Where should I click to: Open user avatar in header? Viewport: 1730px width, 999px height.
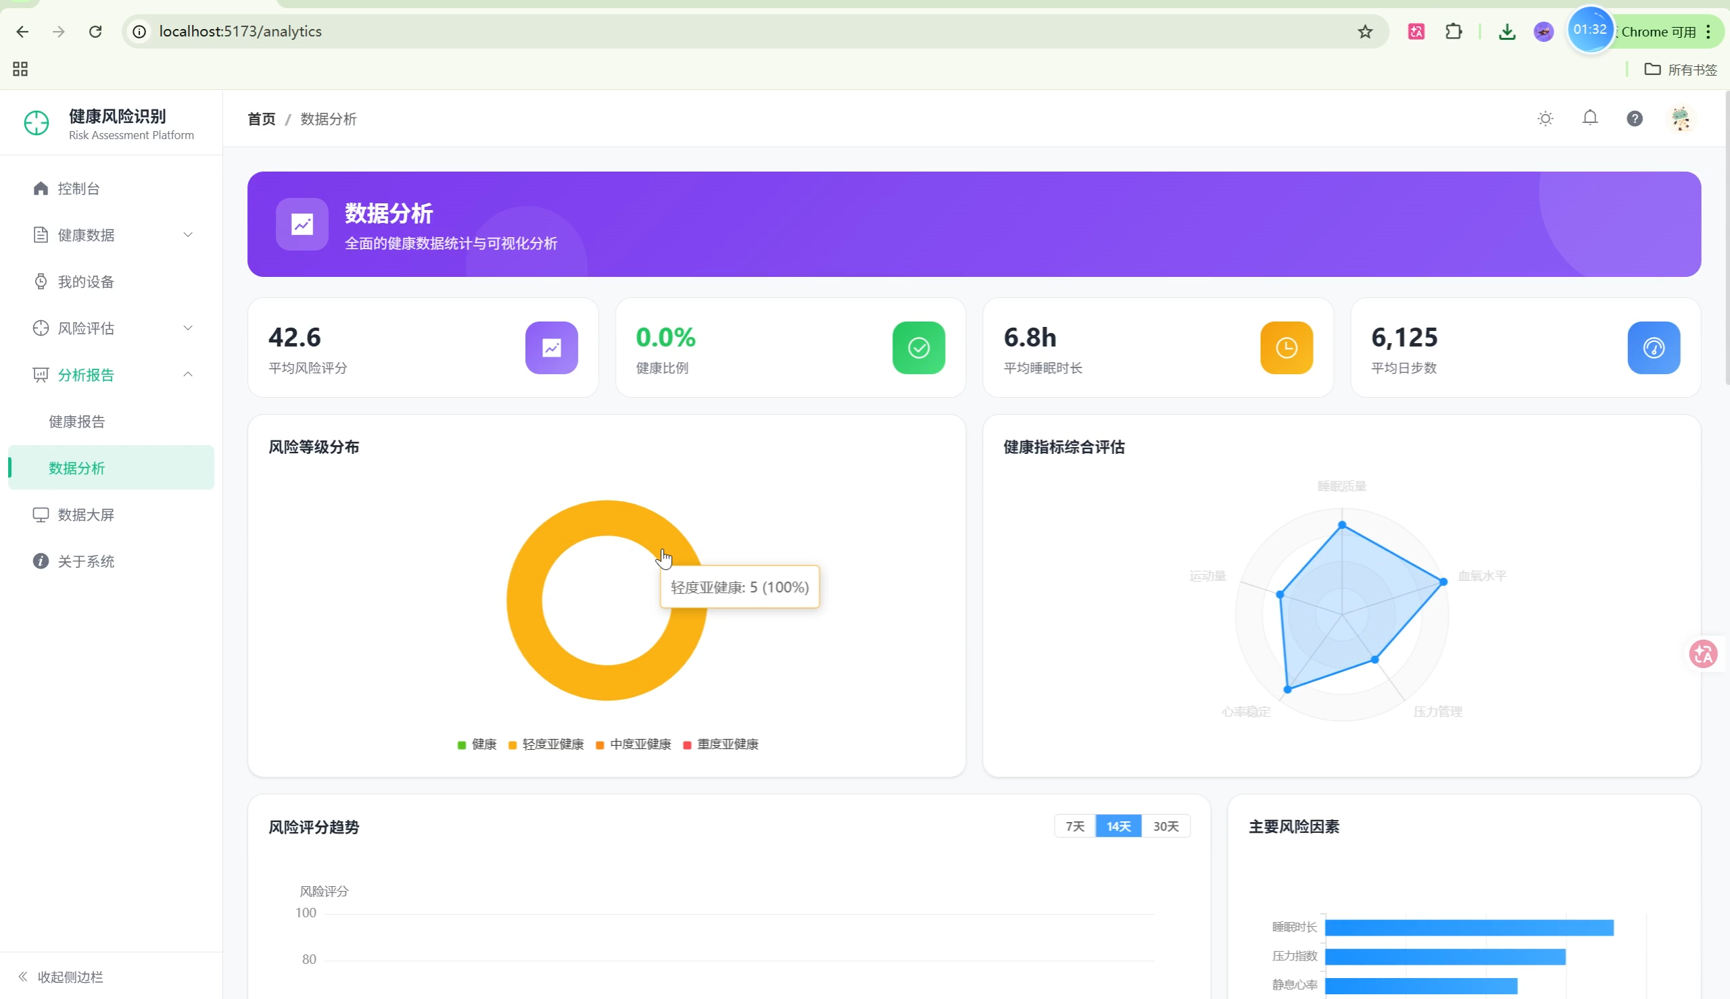[1680, 119]
